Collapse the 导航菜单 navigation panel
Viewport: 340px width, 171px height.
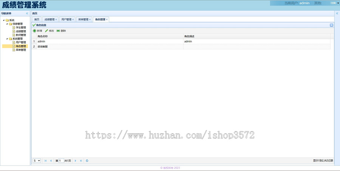27,14
